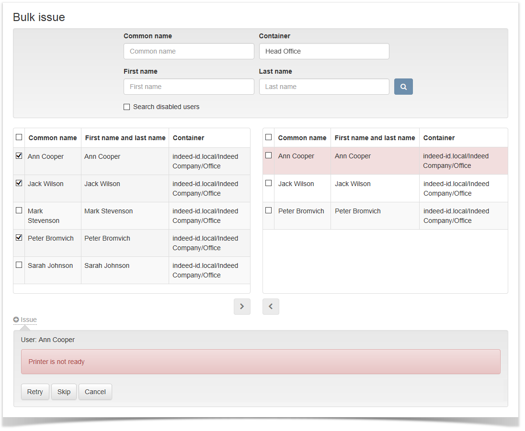The image size is (525, 431).
Task: Click the plus icon beside Issue
Action: click(16, 320)
